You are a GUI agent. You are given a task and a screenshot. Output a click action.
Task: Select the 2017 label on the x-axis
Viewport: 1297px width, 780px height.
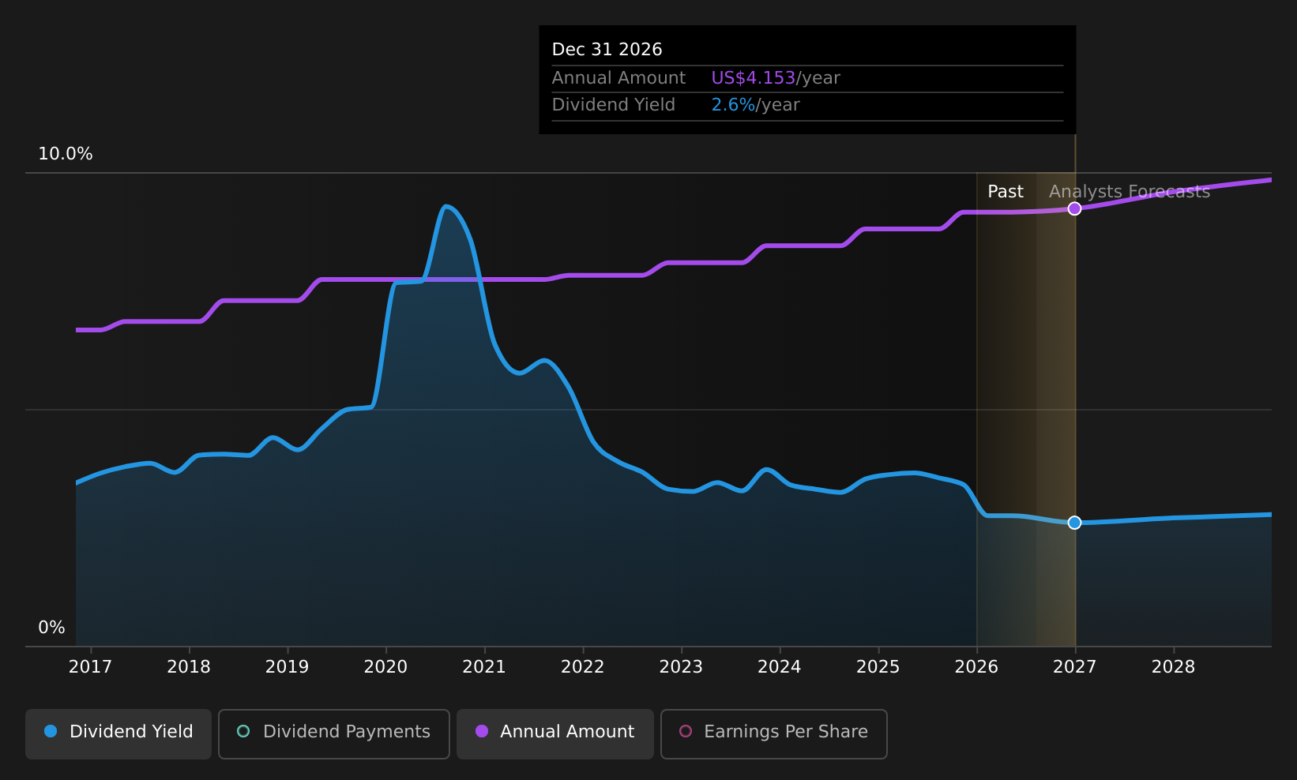click(x=90, y=667)
